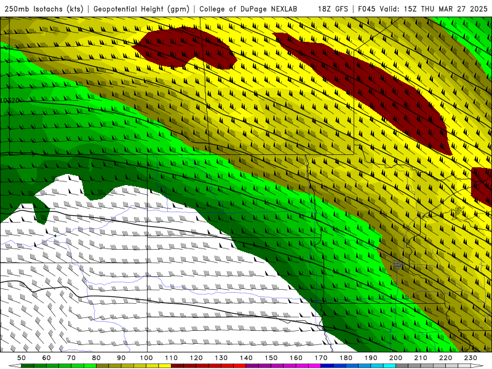This screenshot has width=492, height=369.
Task: Click the "F045" forecast hour text
Action: click(x=367, y=9)
